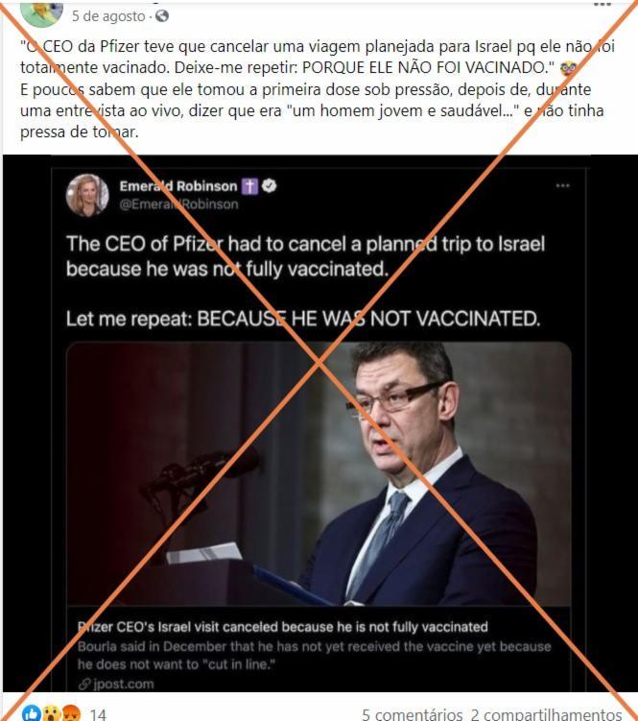This screenshot has height=721, width=638.
Task: Open the 2 compartilhamentos link
Action: (x=546, y=714)
